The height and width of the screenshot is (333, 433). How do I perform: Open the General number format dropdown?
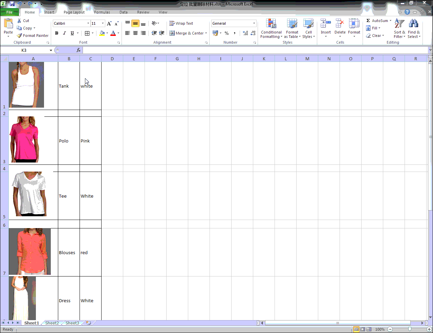click(254, 23)
